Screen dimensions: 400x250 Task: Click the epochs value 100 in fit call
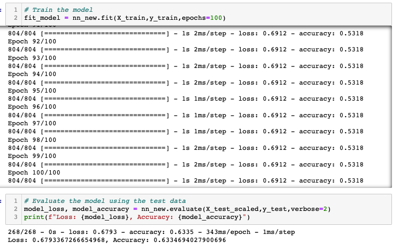[216, 18]
